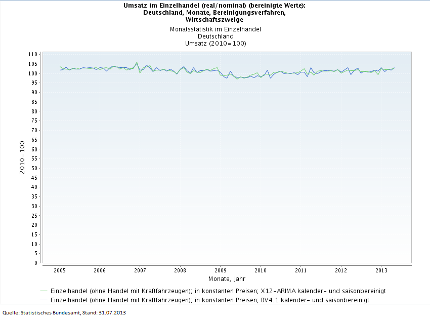Click the 2011 year tick label

click(300, 271)
